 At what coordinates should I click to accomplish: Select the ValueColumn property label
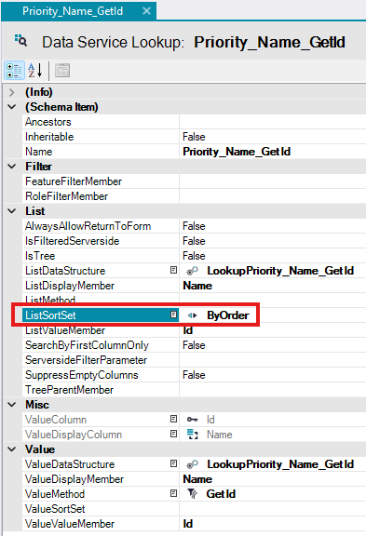(56, 420)
